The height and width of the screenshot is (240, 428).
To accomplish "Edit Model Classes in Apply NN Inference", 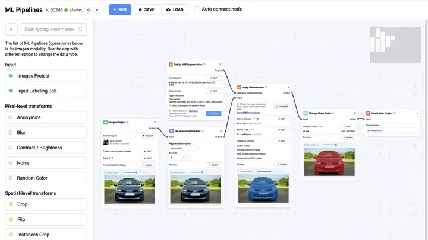I will point(282,119).
